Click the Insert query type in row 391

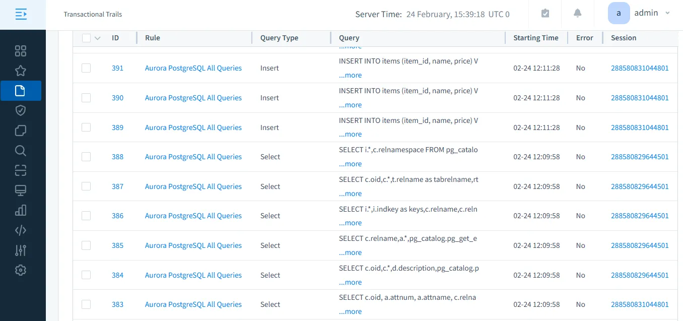[269, 68]
